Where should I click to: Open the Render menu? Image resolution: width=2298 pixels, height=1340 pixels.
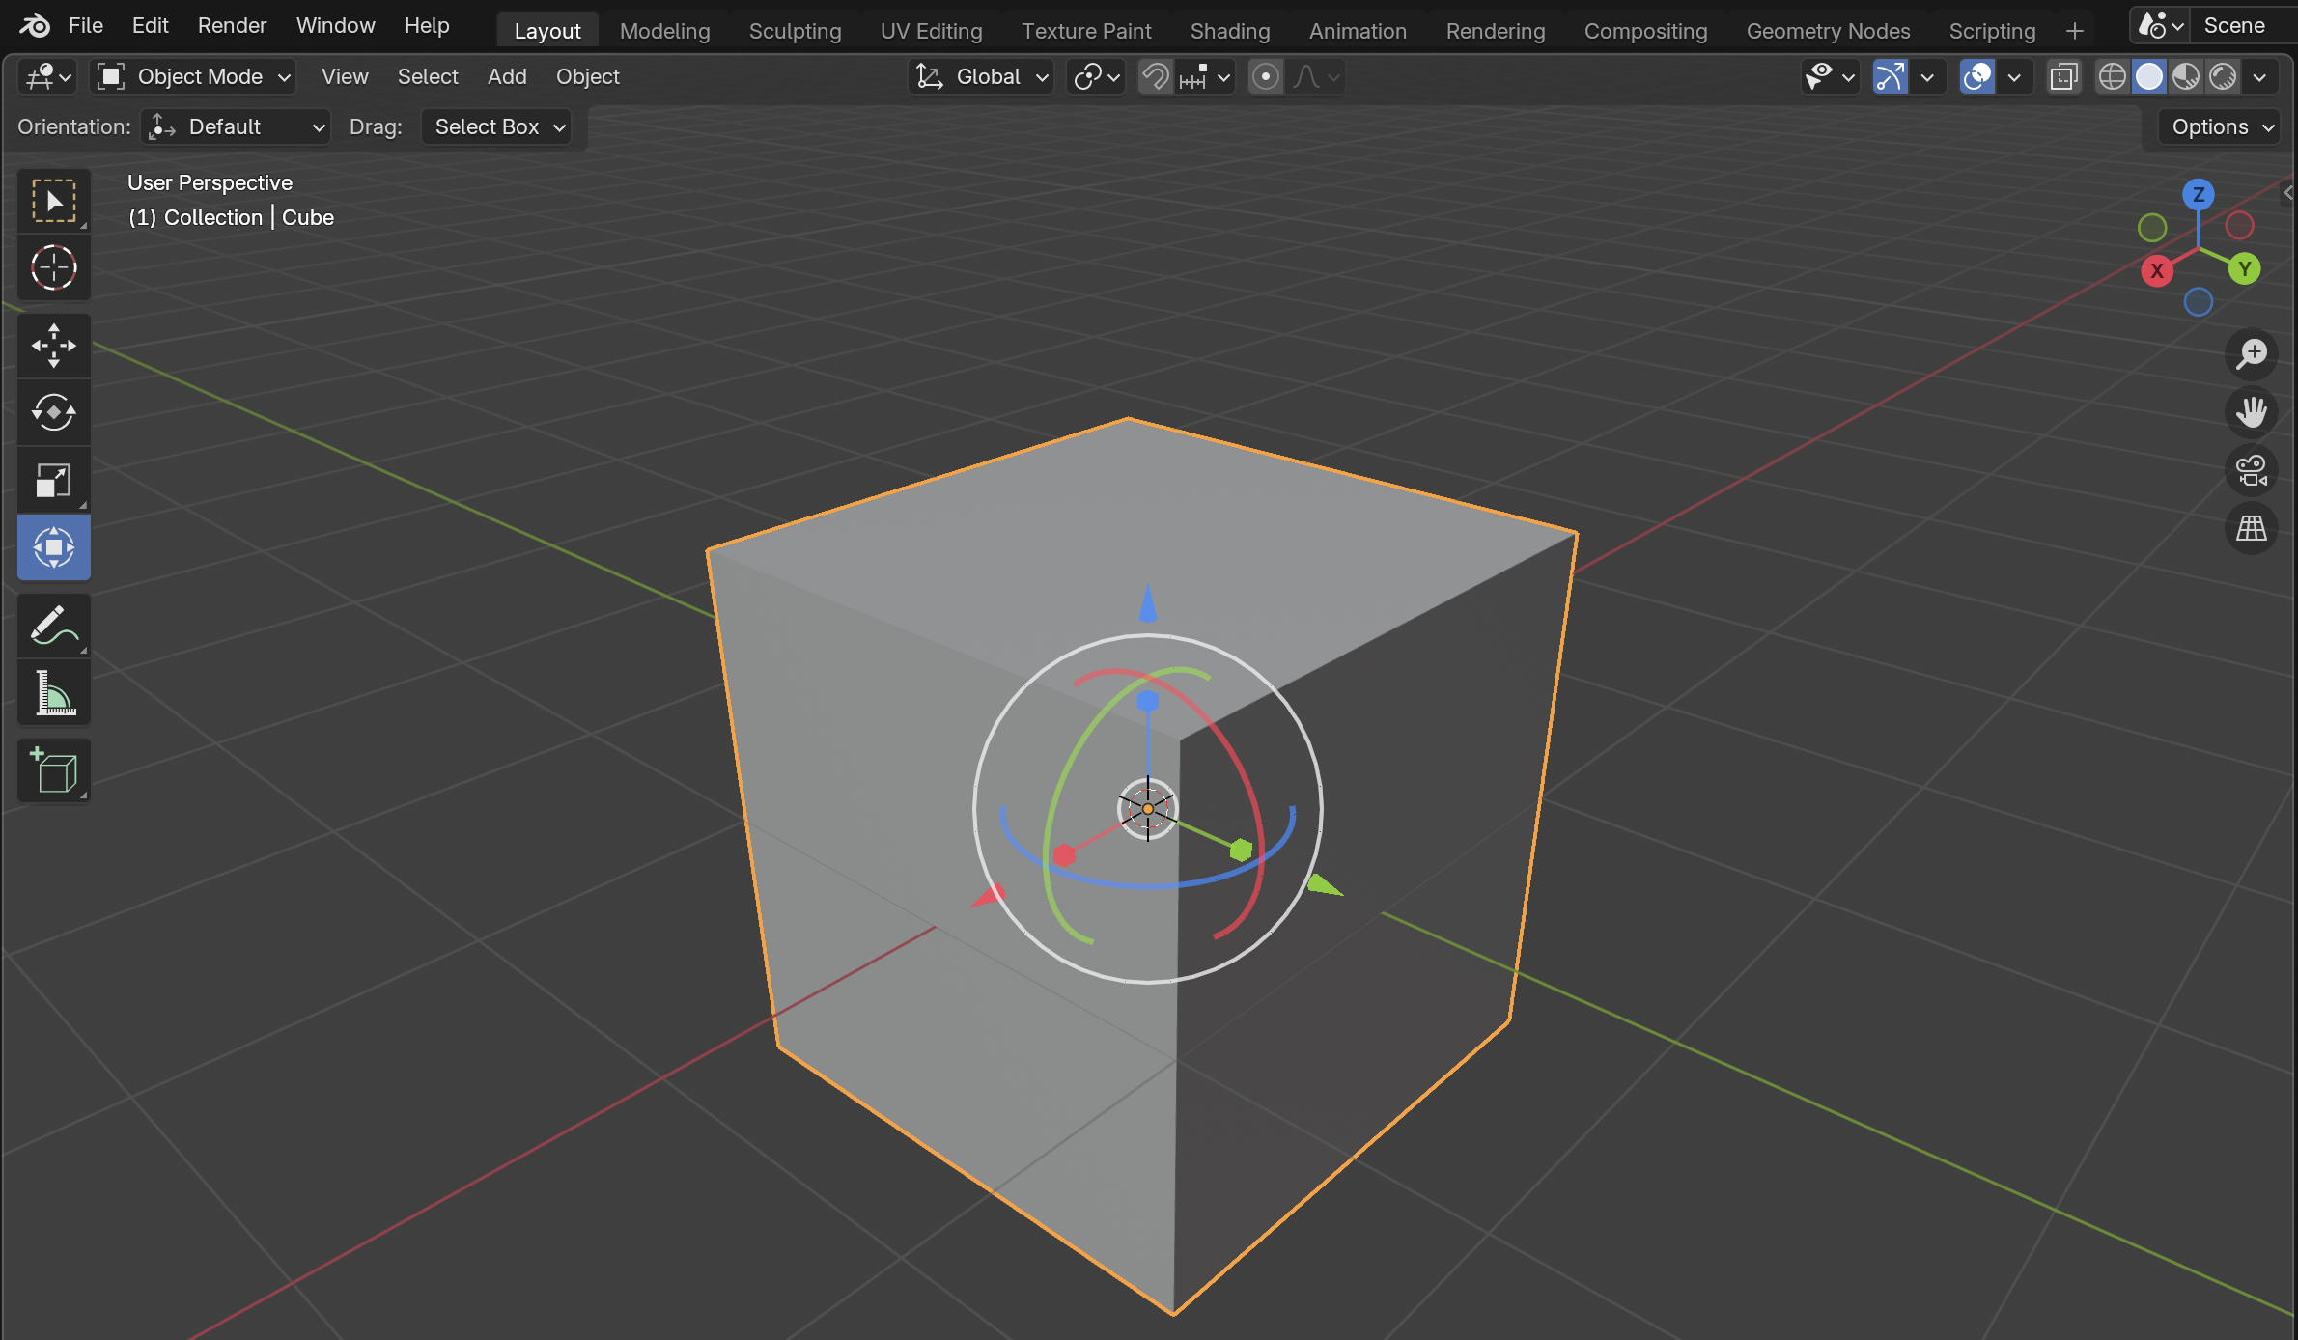232,26
